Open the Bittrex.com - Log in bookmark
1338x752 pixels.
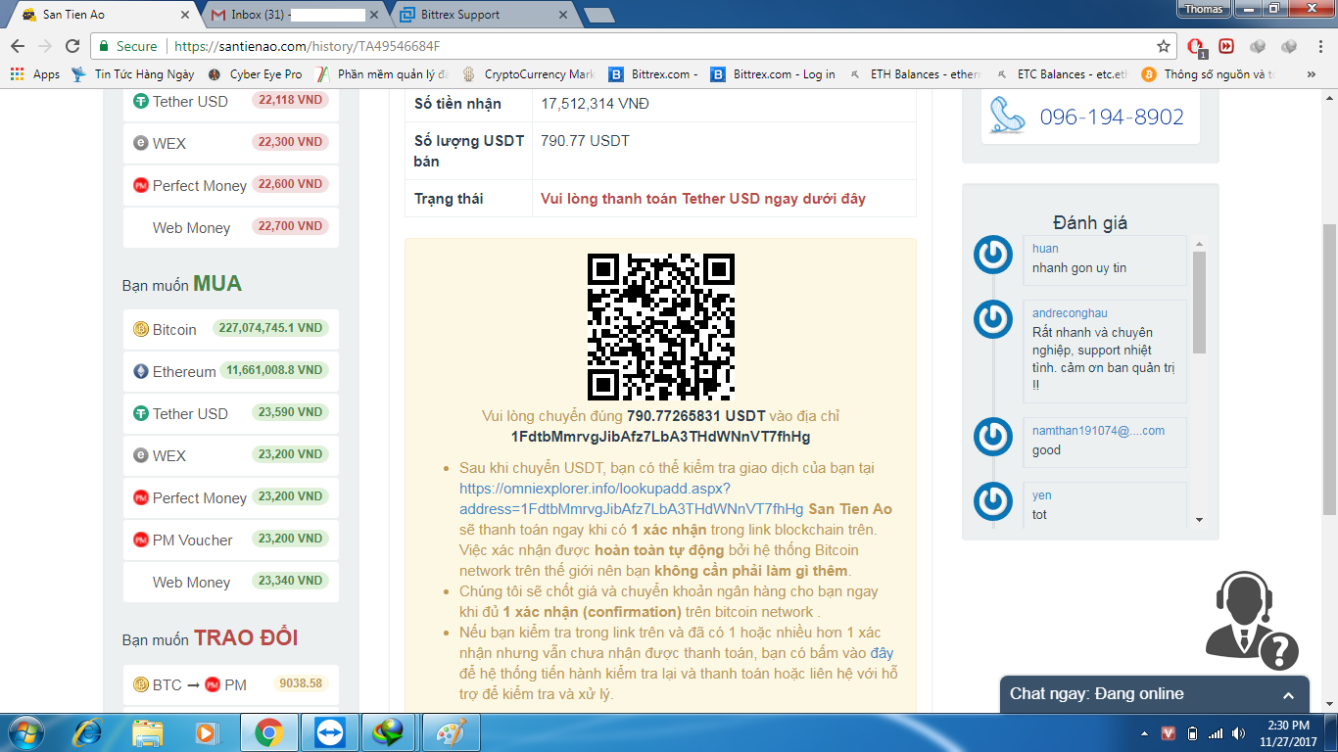[x=774, y=74]
